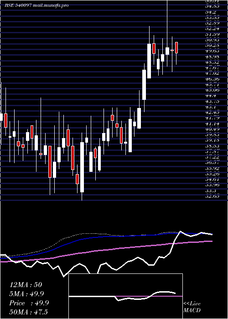This screenshot has height=319, width=228.
Task: Click the 33.96 price axis label
Action: click(x=212, y=185)
